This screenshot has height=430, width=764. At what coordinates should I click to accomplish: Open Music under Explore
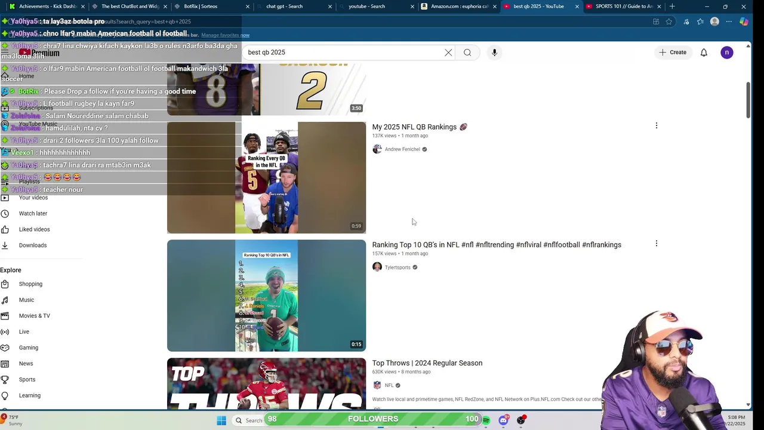26,300
